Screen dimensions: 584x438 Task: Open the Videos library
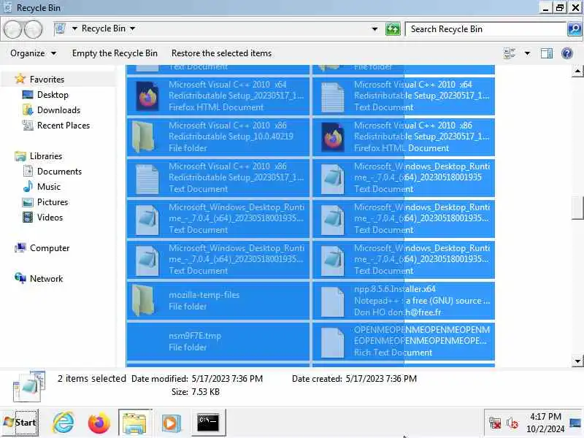point(50,217)
